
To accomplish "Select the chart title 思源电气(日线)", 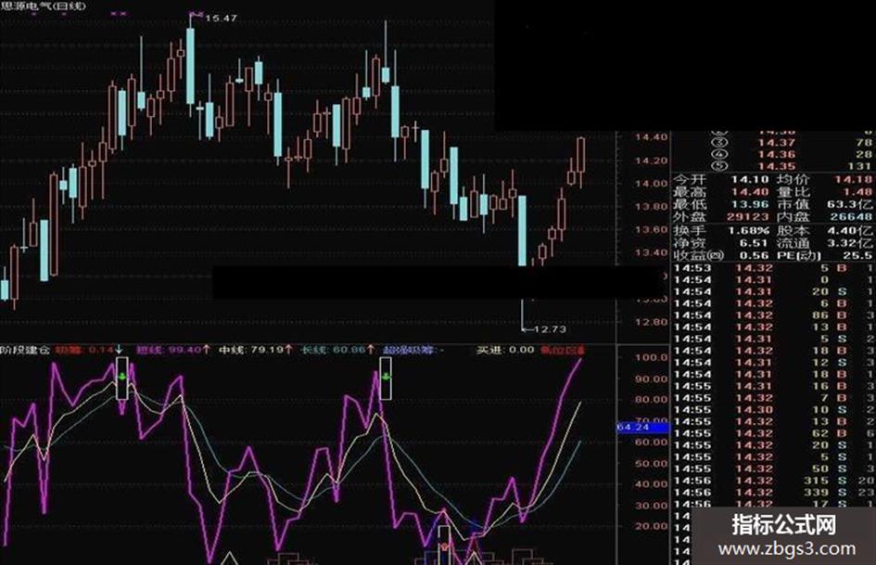I will 44,6.
